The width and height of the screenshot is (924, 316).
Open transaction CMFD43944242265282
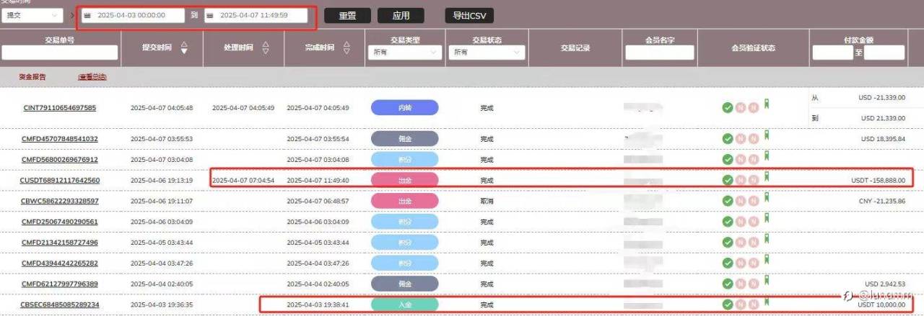[x=60, y=263]
